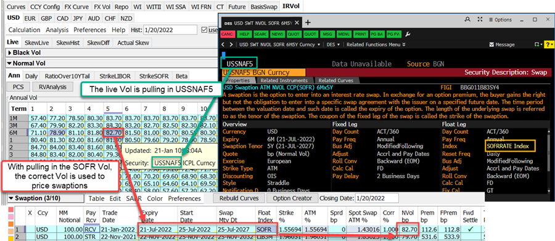This screenshot has width=555, height=241.
Task: Open Bloomberg magnifier search icon
Action: [x=468, y=20]
